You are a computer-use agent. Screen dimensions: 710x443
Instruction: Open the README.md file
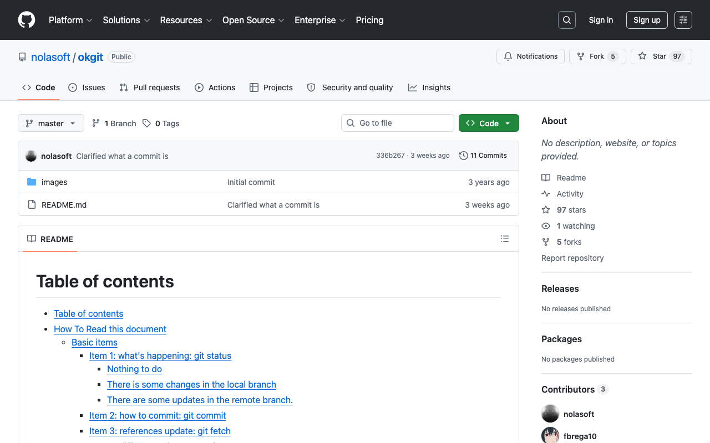tap(64, 205)
